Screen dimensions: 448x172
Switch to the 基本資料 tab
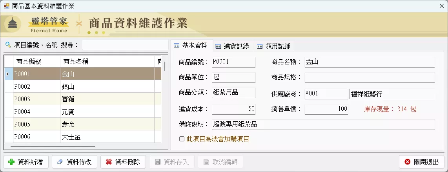pyautogui.click(x=191, y=46)
